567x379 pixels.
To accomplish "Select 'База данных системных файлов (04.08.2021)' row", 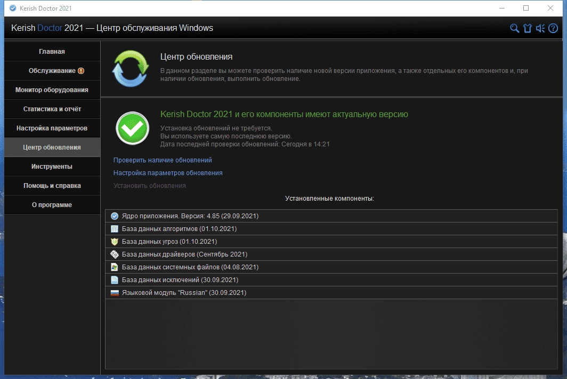I will (x=331, y=267).
